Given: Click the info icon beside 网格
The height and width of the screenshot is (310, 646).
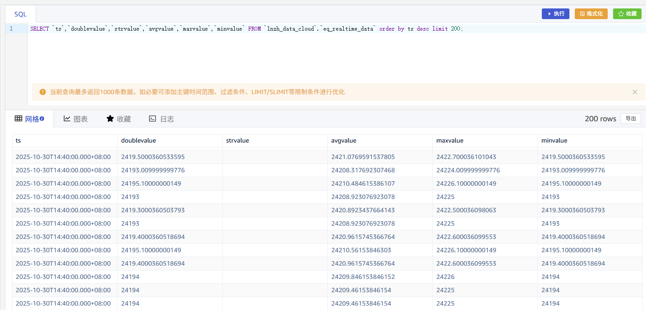Looking at the screenshot, I should [42, 119].
